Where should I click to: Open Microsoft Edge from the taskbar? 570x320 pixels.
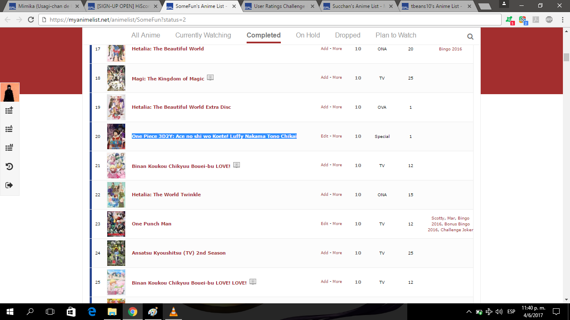point(91,312)
